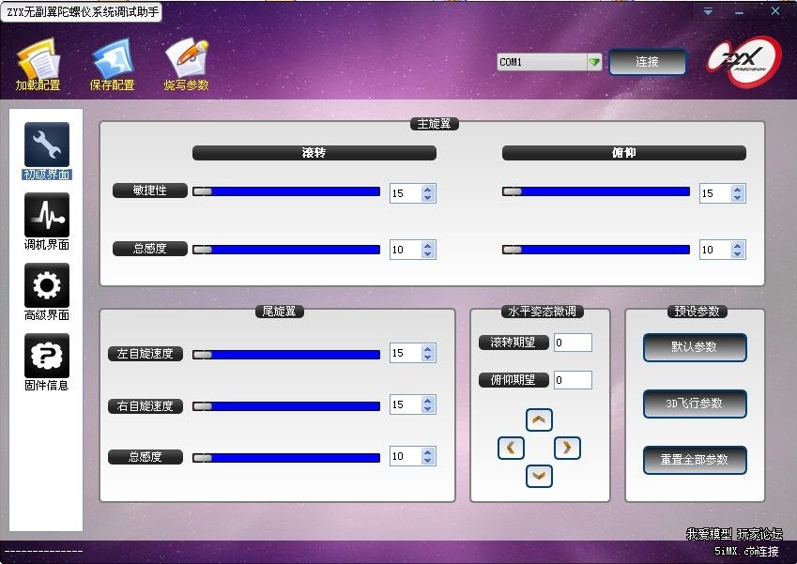Adjust the 滚转 敏捷性 slider
Screen dimensions: 797x564
[286, 191]
